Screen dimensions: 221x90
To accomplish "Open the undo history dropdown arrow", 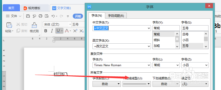I will [57, 16].
